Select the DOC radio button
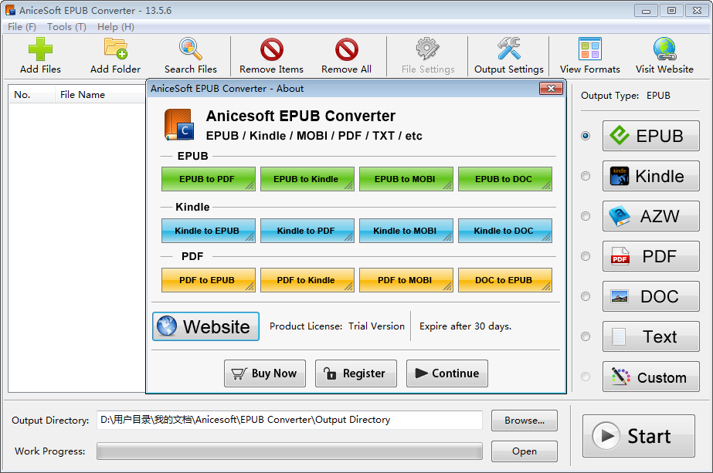The image size is (713, 473). click(x=586, y=296)
